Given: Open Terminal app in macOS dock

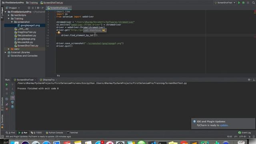Looking at the screenshot, I should coord(162,142).
